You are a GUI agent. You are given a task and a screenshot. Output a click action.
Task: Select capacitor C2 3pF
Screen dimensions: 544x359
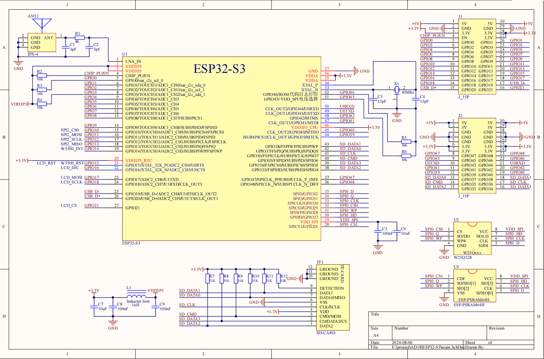(89, 47)
